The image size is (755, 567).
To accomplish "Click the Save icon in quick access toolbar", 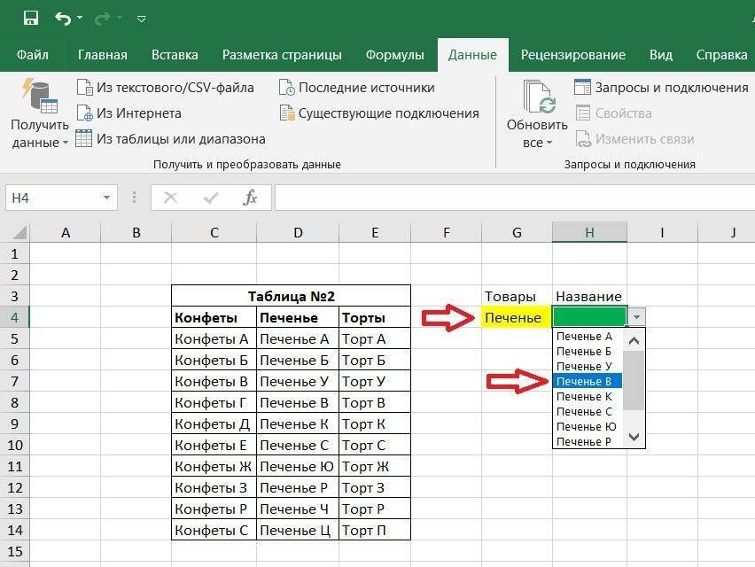I will click(x=29, y=17).
